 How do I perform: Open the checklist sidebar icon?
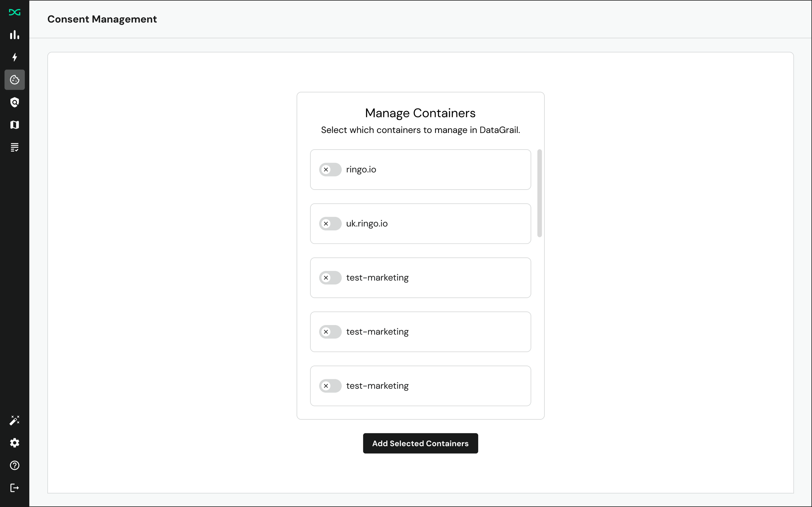pos(14,147)
